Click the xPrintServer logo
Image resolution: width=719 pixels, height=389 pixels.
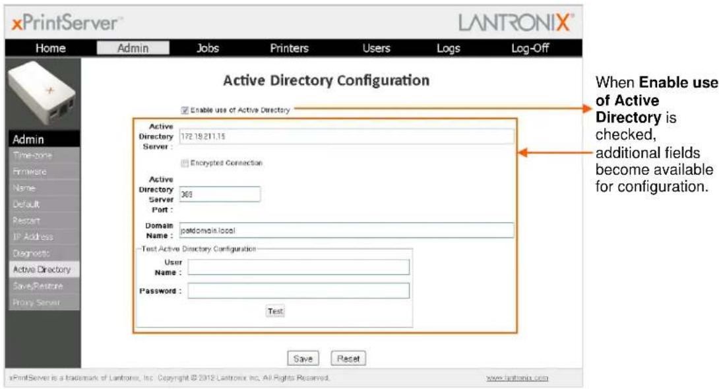click(67, 23)
